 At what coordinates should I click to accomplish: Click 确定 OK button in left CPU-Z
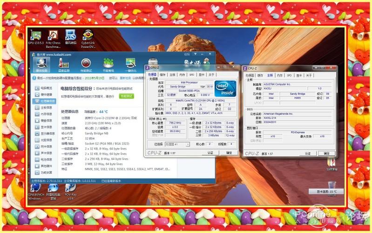click(x=229, y=153)
